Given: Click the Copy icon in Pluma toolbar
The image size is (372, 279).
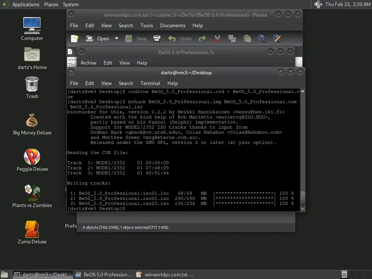Looking at the screenshot, I should coord(232,39).
